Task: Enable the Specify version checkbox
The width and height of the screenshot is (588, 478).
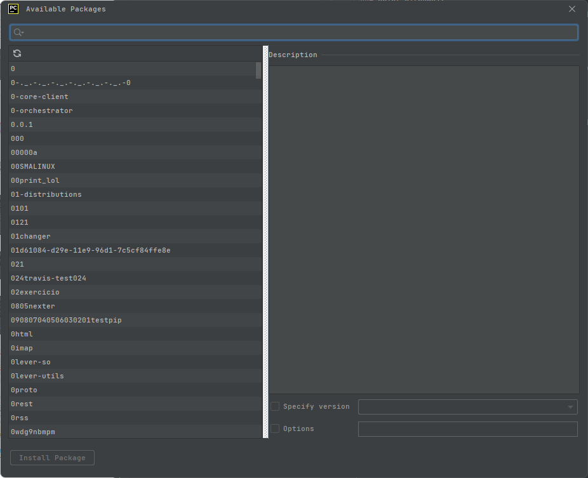Action: pos(274,406)
